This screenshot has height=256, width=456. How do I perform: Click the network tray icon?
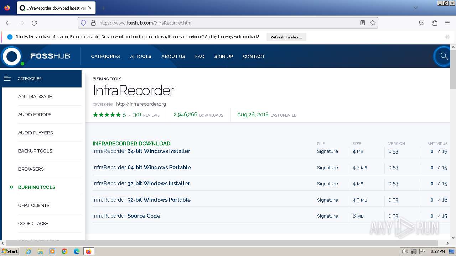pos(414,251)
